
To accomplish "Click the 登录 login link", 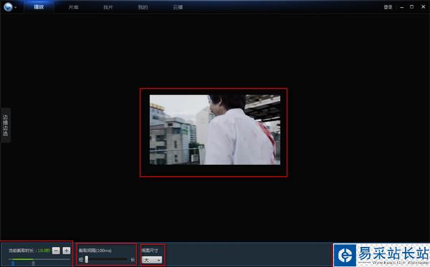I will click(388, 7).
